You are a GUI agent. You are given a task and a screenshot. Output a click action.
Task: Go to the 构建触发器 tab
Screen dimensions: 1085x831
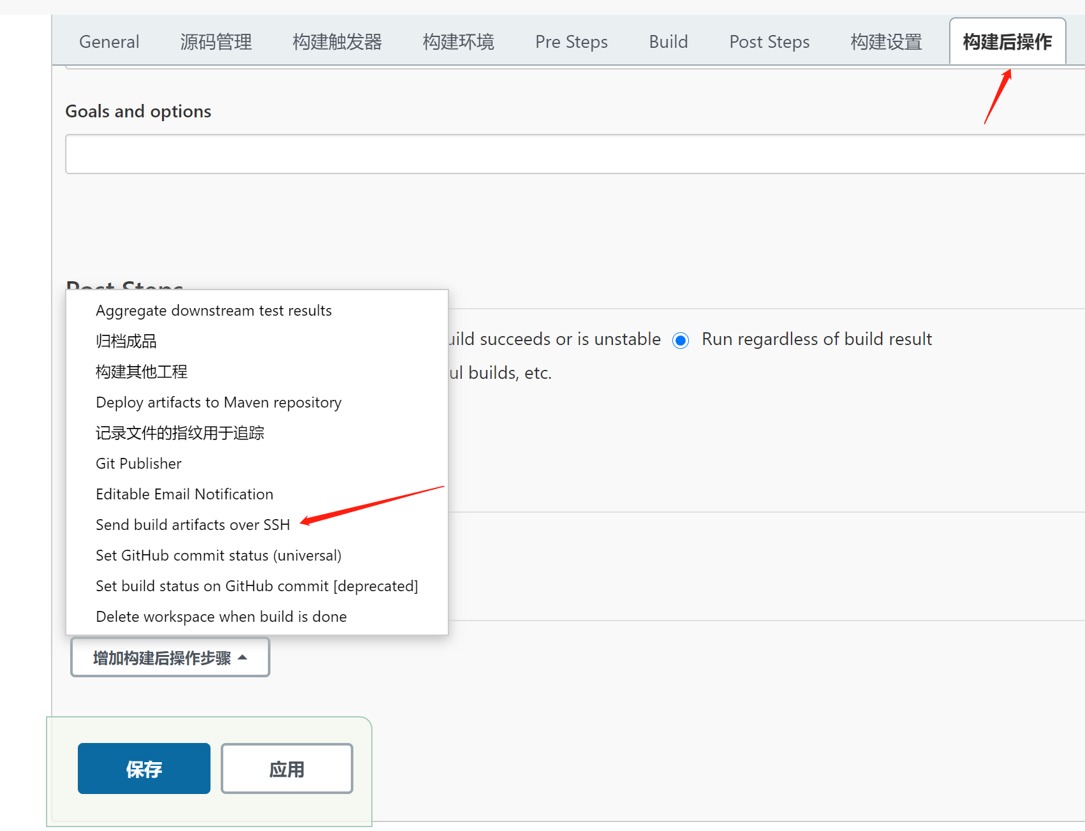pyautogui.click(x=337, y=42)
